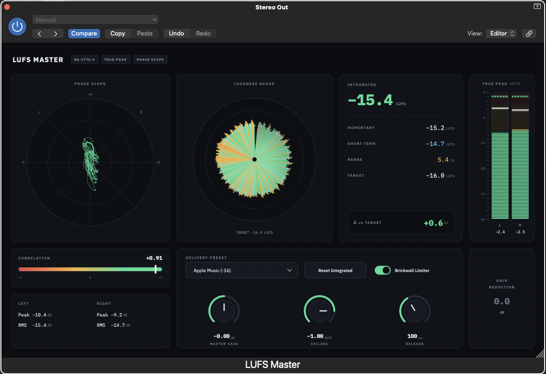Toggle the Compare button
Image resolution: width=546 pixels, height=374 pixels.
[84, 33]
